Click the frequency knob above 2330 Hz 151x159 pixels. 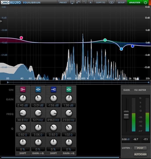[x=69, y=113]
